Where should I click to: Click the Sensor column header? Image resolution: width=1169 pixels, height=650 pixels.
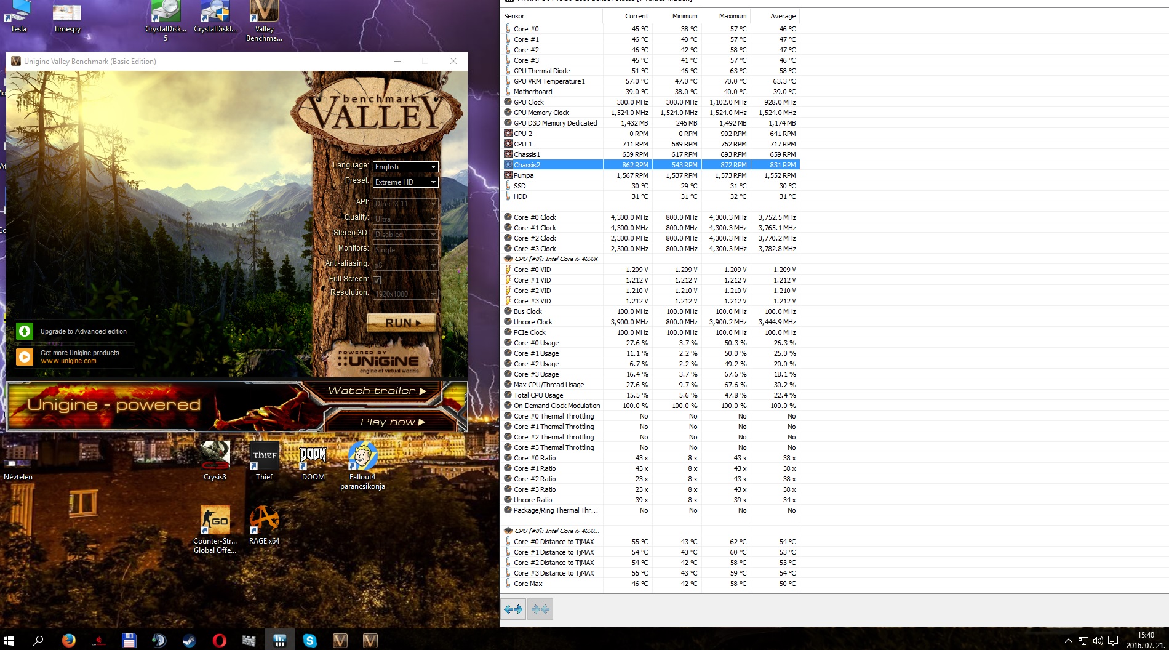pos(552,16)
